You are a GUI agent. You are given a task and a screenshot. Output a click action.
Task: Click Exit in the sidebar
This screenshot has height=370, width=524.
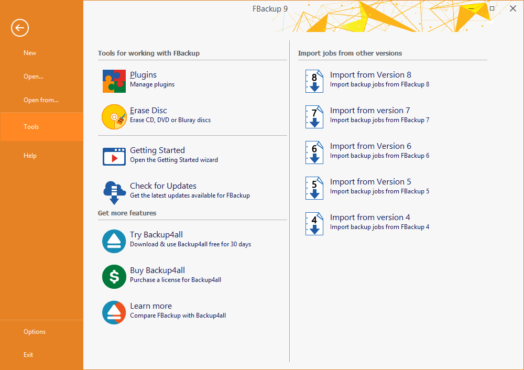pos(28,355)
